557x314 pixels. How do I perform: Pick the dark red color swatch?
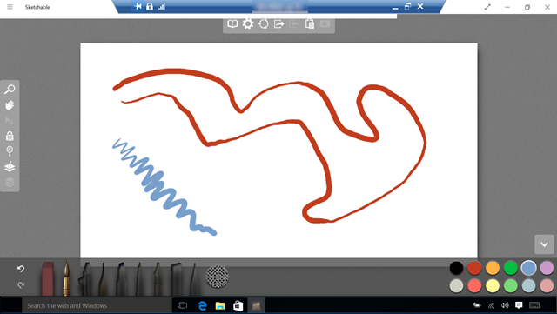coord(474,268)
